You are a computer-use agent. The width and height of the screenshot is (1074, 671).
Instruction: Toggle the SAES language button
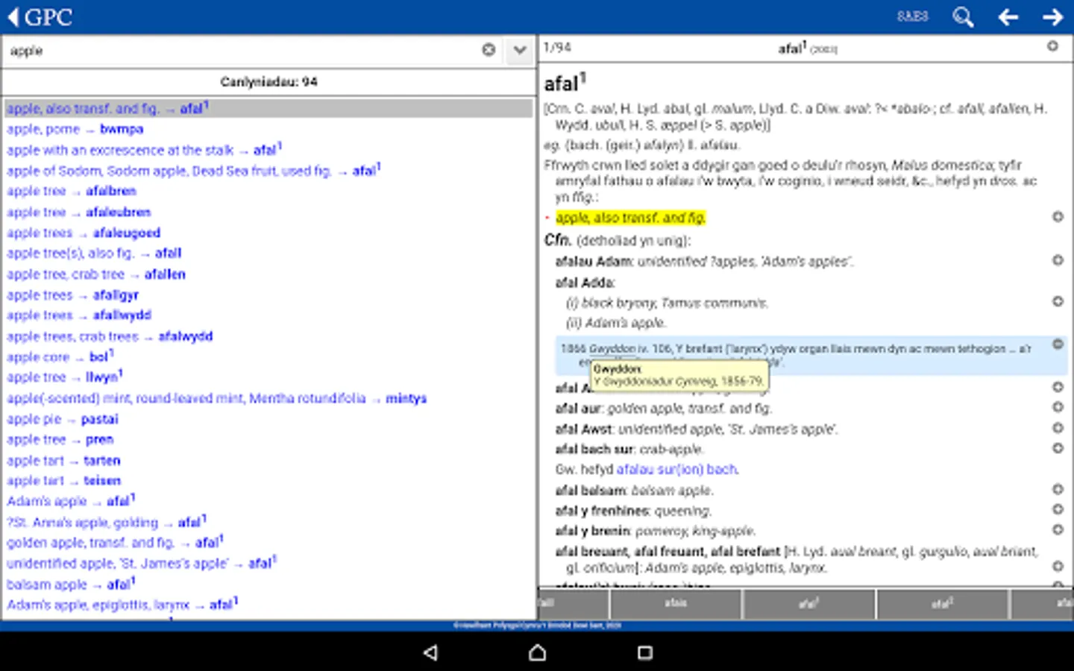click(x=912, y=16)
